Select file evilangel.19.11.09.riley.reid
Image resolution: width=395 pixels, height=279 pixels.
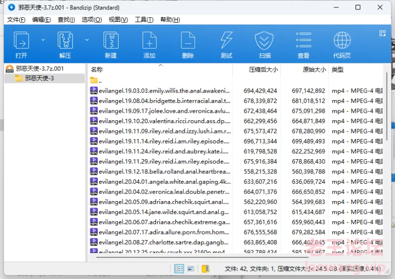click(x=160, y=131)
